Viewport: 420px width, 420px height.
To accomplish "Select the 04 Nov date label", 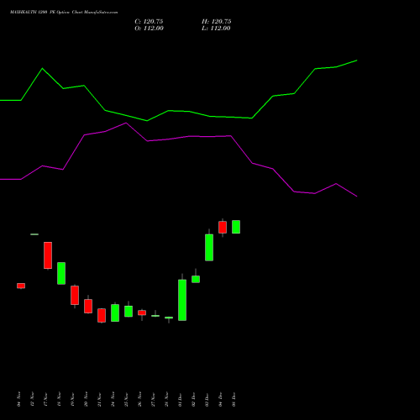I will tap(18, 399).
